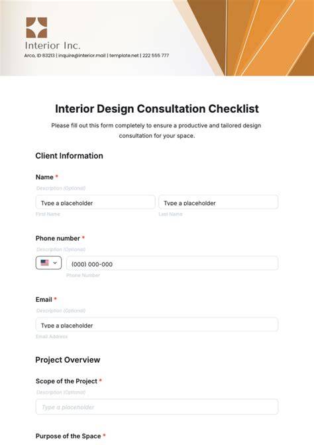Image resolution: width=314 pixels, height=445 pixels.
Task: Click inquire@interior.mail email link in header
Action: (82, 55)
